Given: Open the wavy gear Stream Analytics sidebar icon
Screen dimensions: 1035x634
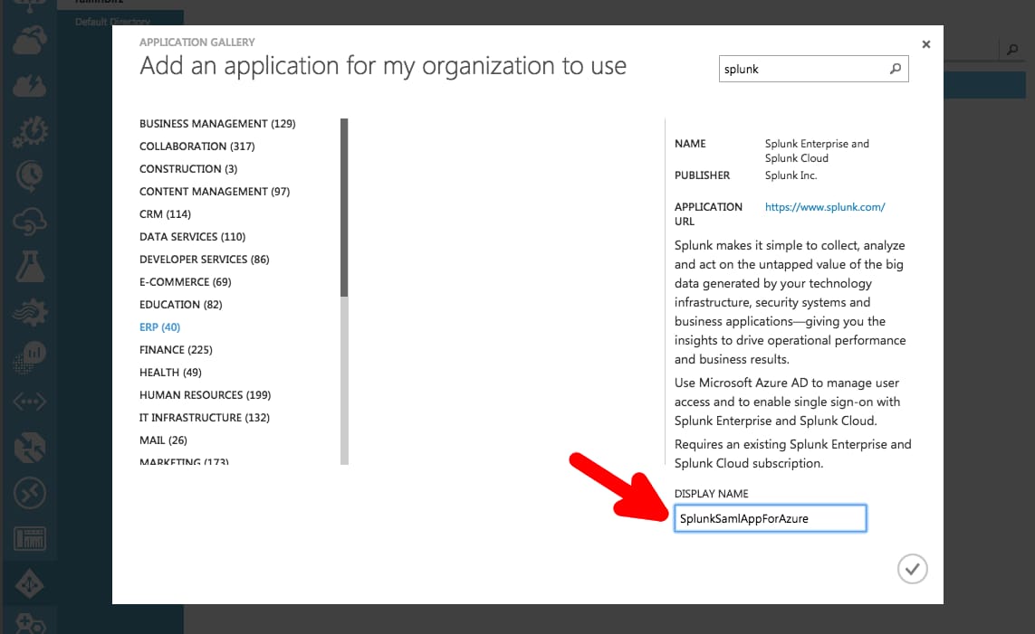Looking at the screenshot, I should (30, 312).
